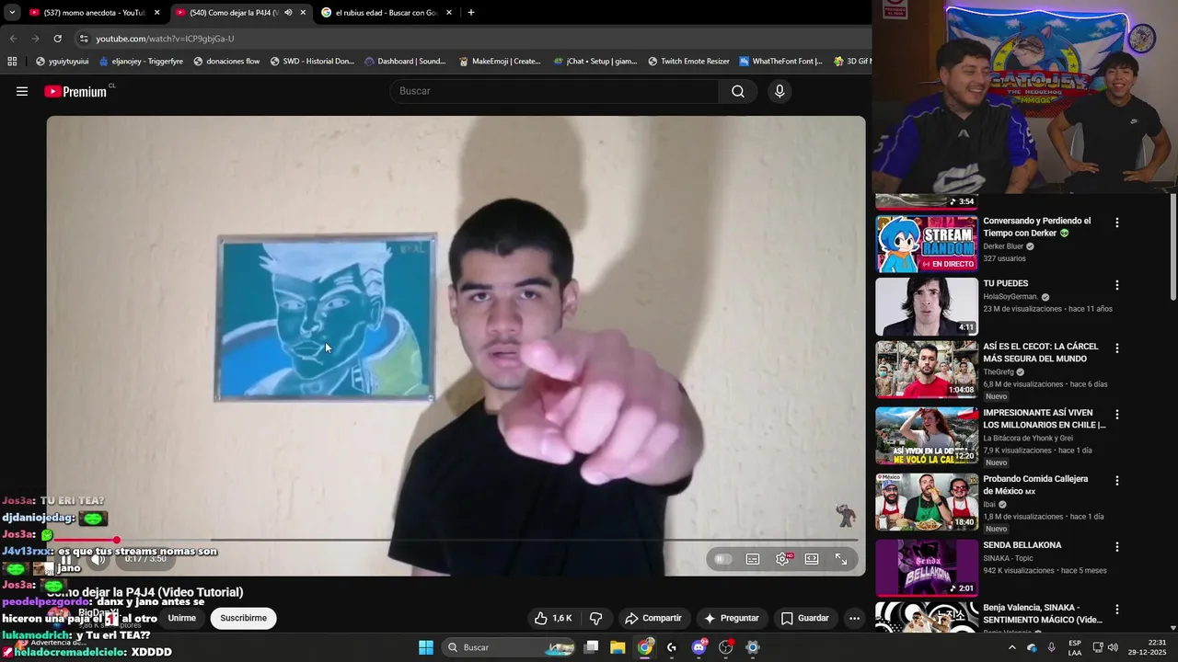
Task: Start voice search with microphone icon
Action: coord(780,91)
